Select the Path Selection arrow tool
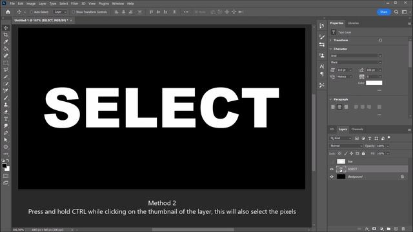 [6, 140]
